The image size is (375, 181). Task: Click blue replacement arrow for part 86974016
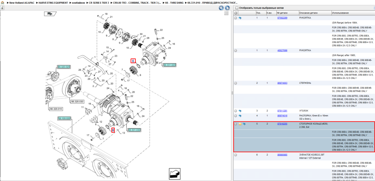(x=240, y=116)
